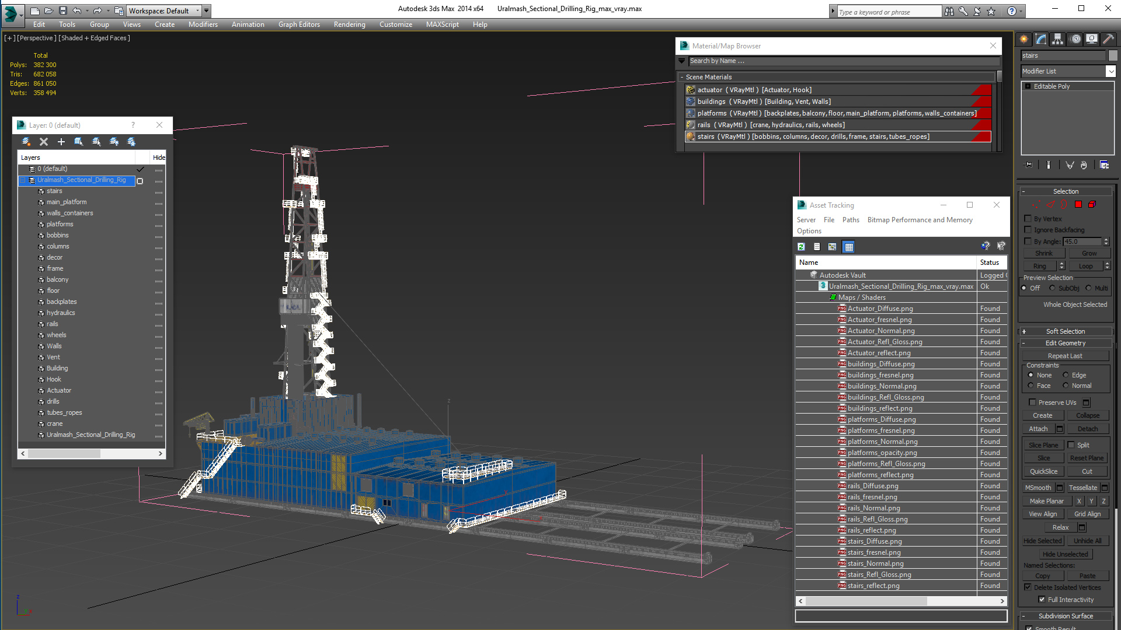Open Bitmap Performance and Memory menu

920,220
